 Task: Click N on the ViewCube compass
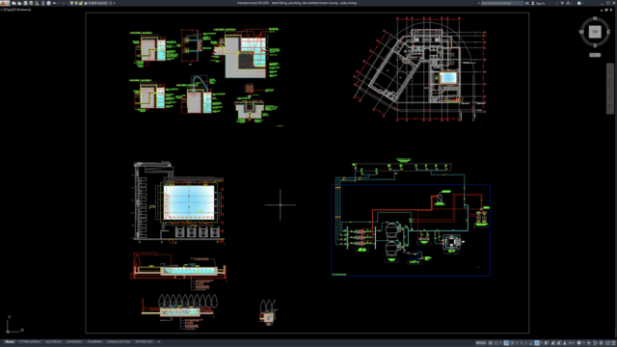pyautogui.click(x=595, y=18)
